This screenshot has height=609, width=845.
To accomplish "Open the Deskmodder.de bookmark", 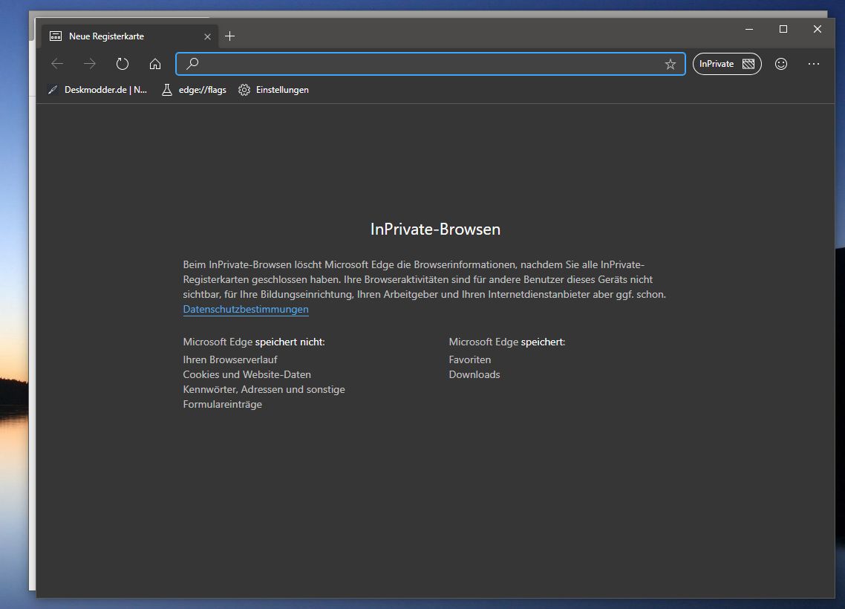I will (97, 90).
